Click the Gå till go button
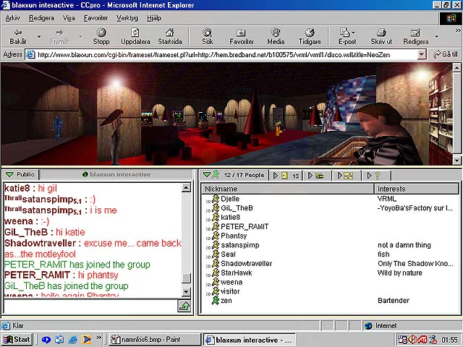The height and width of the screenshot is (347, 463). 446,55
